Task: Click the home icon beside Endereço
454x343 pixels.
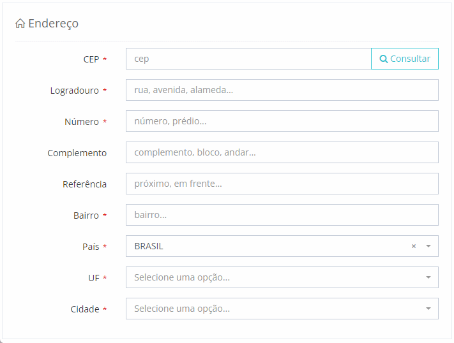Action: 20,24
